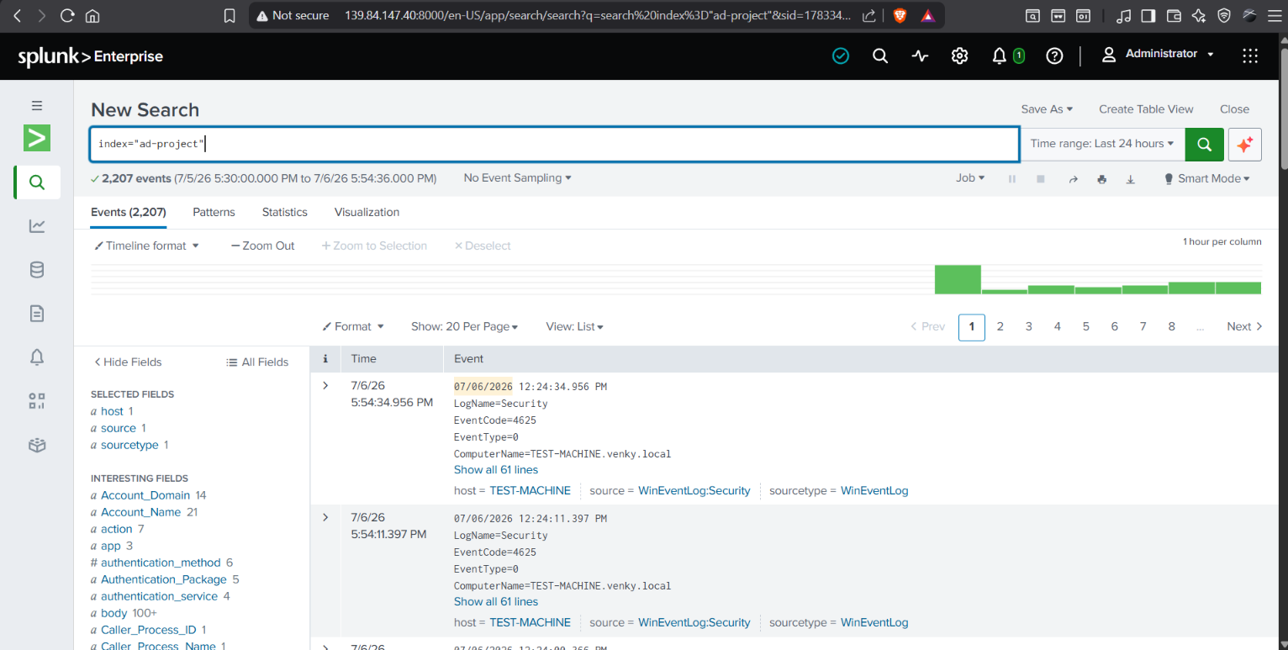Click TEST-MACHINE host value in first event
The height and width of the screenshot is (650, 1288).
pyautogui.click(x=530, y=490)
